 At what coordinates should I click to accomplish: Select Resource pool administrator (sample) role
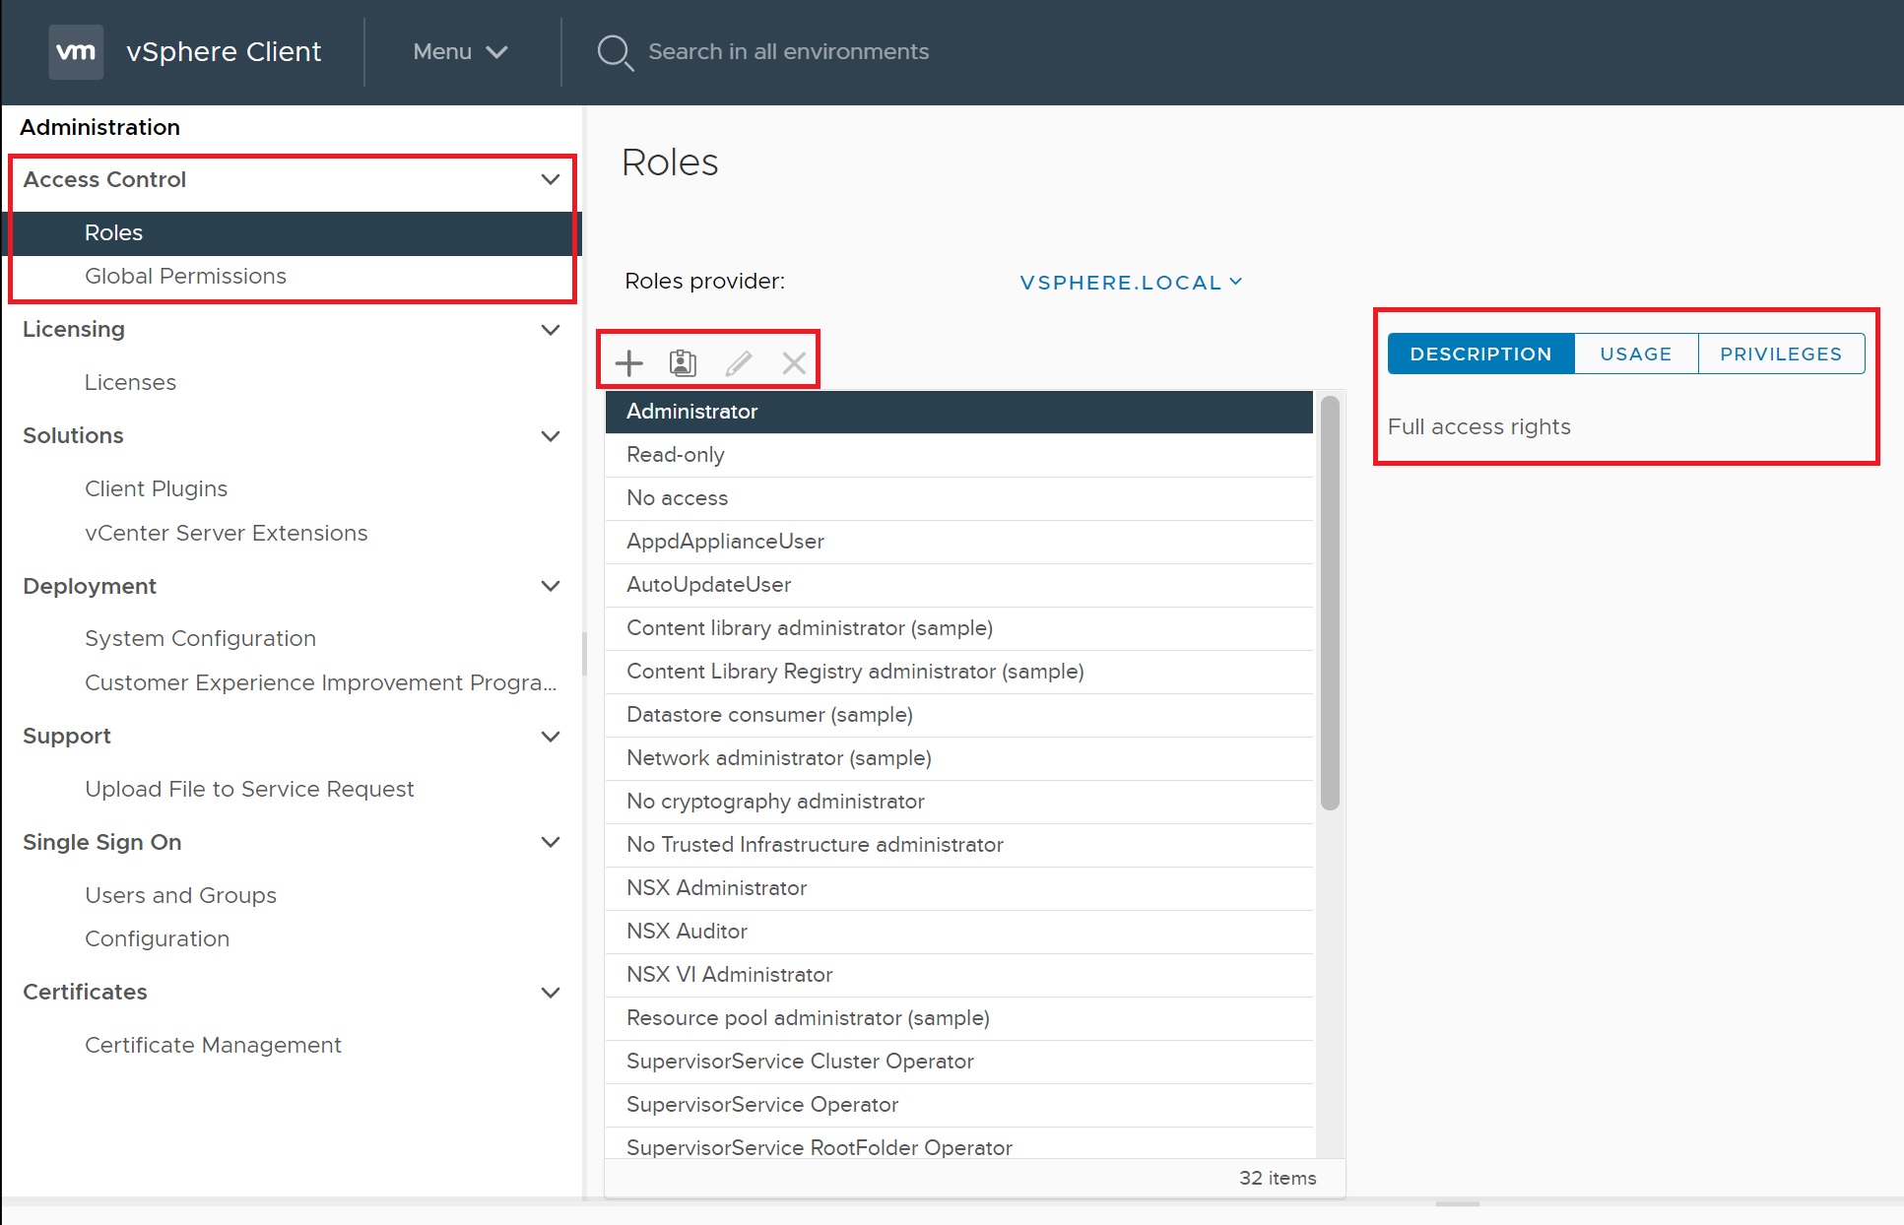click(959, 1018)
